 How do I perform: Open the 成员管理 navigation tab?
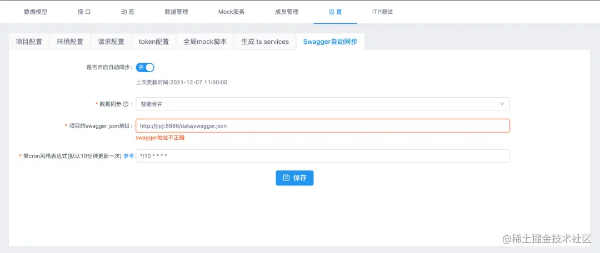tap(287, 12)
